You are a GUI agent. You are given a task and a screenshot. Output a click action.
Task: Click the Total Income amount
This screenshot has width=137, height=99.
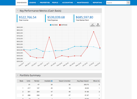pos(28,17)
